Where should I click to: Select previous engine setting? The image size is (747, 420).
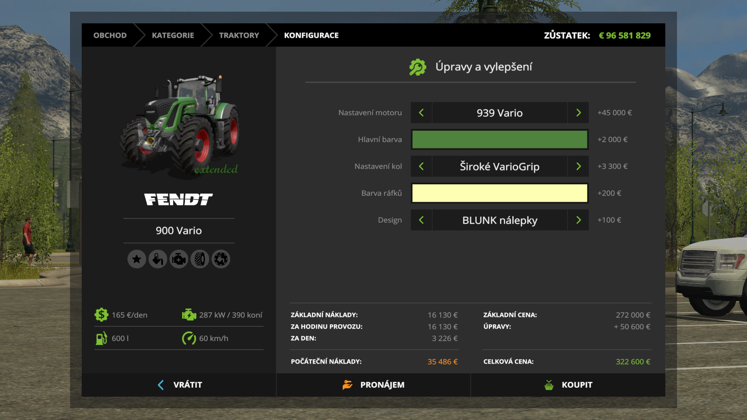click(x=421, y=112)
